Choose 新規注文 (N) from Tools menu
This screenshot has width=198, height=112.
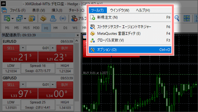coord(130,17)
